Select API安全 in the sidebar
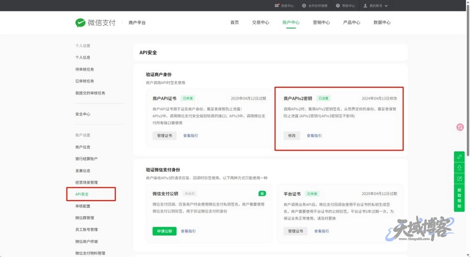Image resolution: width=470 pixels, height=257 pixels. (82, 194)
